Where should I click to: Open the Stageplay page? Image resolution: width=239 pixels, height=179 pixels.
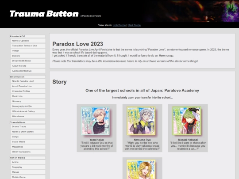(28, 167)
